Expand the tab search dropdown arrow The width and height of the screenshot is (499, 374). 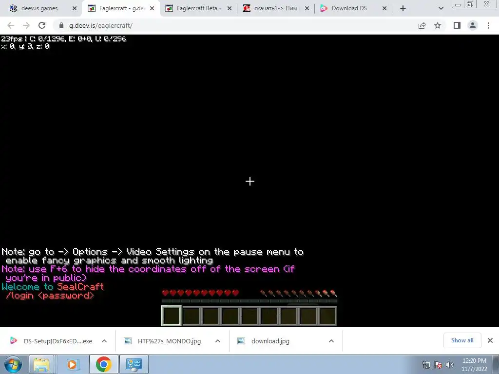(x=441, y=9)
